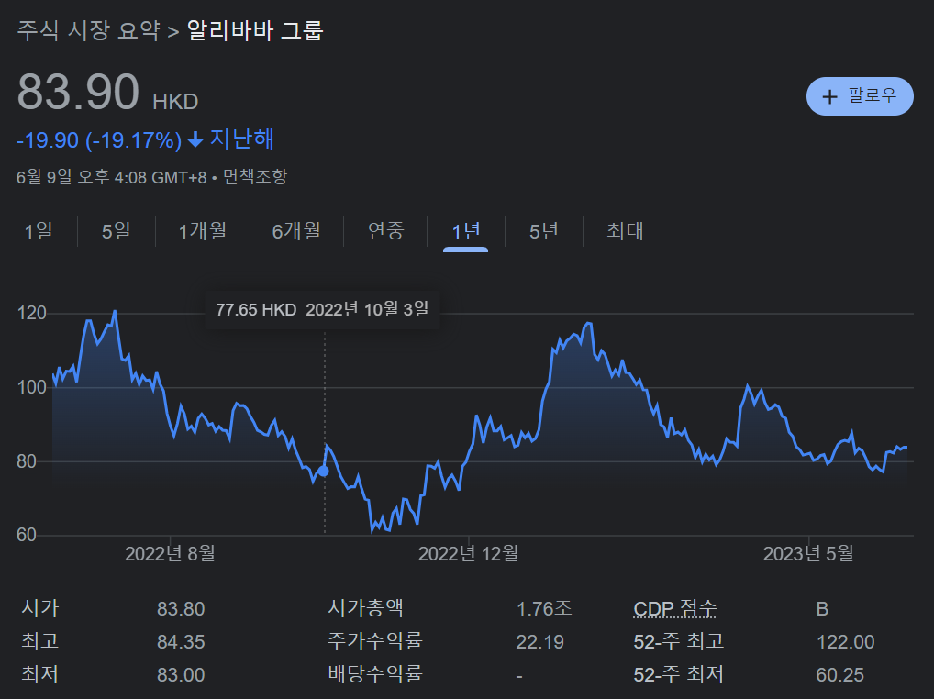Select the 1년 range tab
934x699 pixels.
466,230
